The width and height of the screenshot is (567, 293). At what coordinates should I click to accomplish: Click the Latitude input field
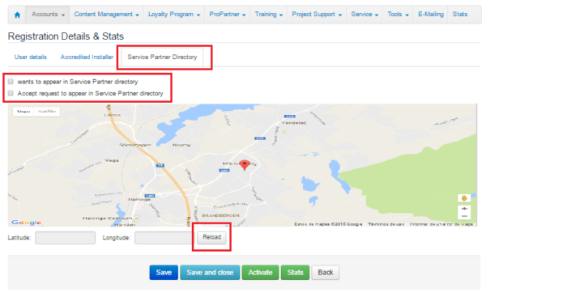[65, 238]
